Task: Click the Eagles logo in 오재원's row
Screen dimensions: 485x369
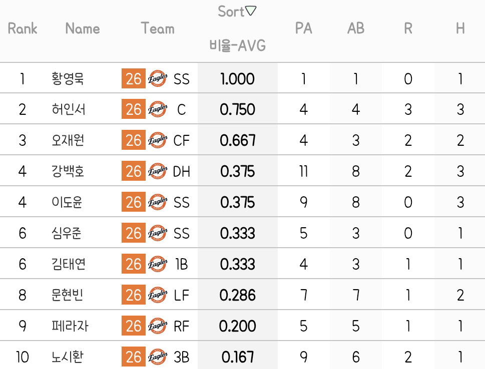Action: [158, 140]
